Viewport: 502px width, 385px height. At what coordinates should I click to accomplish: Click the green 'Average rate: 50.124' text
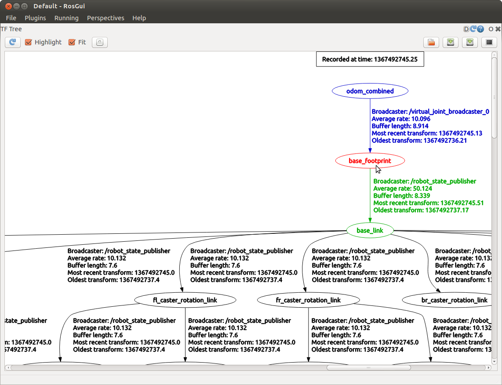point(402,189)
